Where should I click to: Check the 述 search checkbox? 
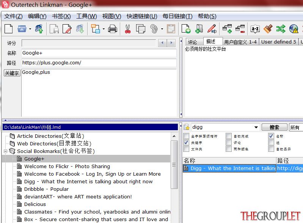tap(271, 143)
